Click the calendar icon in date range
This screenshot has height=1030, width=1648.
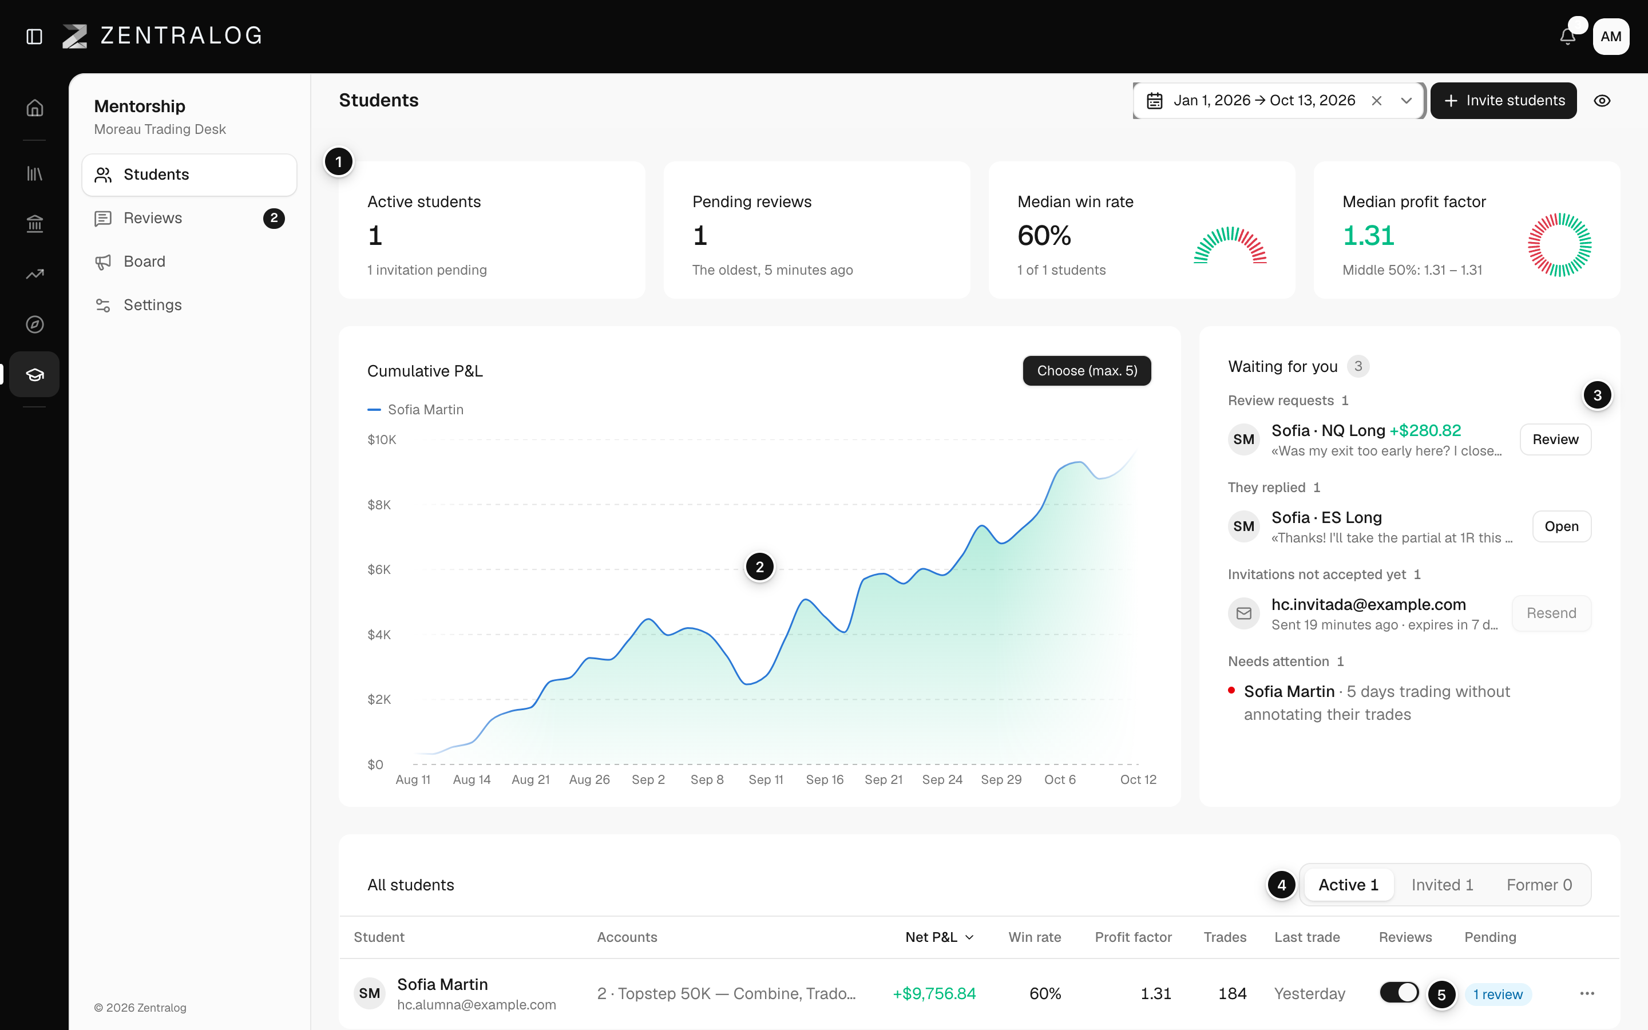(1154, 101)
